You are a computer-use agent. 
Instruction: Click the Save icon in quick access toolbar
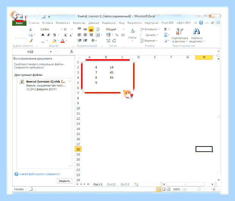[21, 16]
